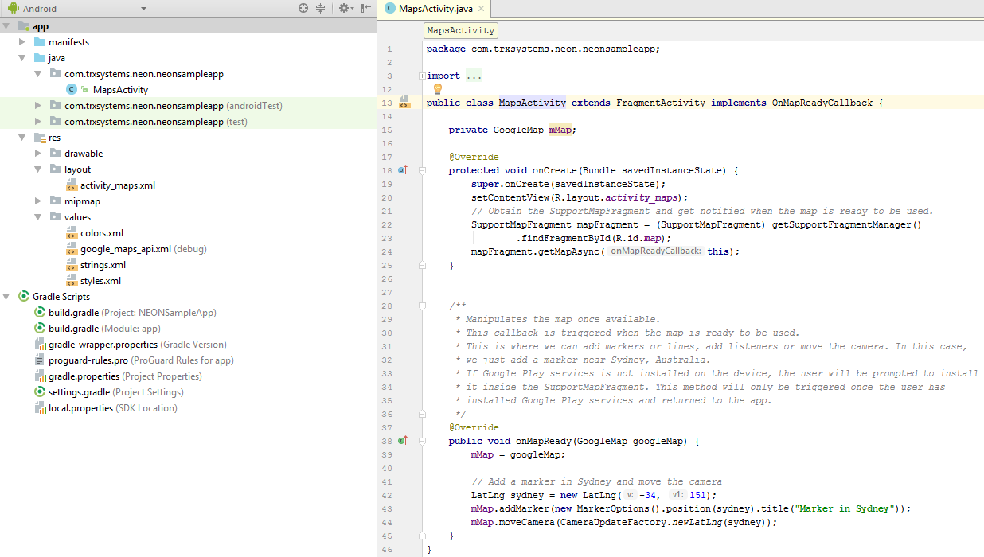The height and width of the screenshot is (557, 984).
Task: Select the mipmap folder label
Action: [x=82, y=201]
